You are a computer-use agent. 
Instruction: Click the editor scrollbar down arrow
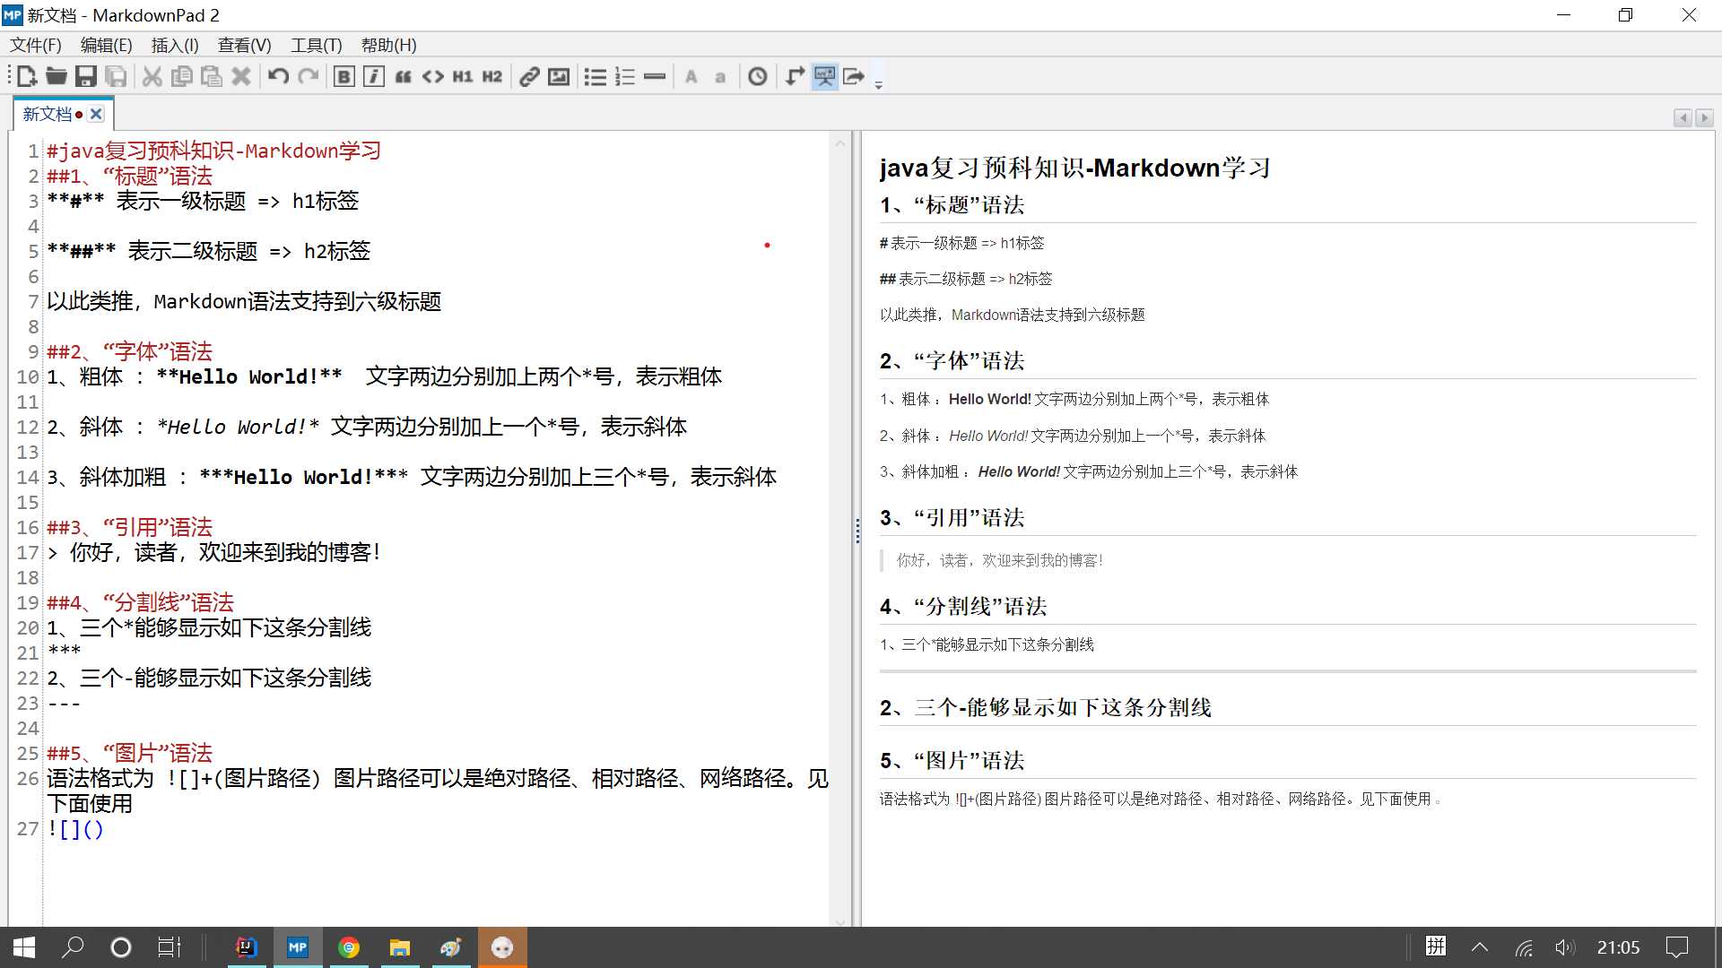[x=840, y=920]
